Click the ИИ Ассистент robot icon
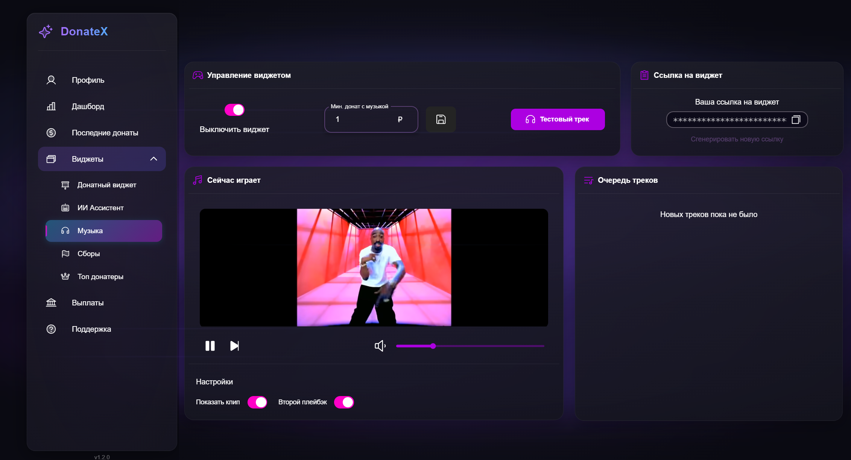 pyautogui.click(x=65, y=208)
